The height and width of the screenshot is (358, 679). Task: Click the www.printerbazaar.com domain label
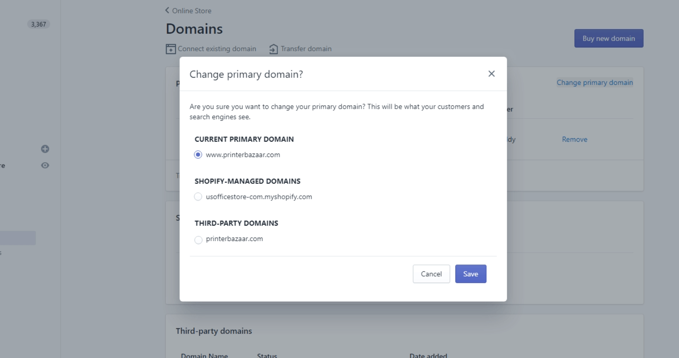(243, 154)
